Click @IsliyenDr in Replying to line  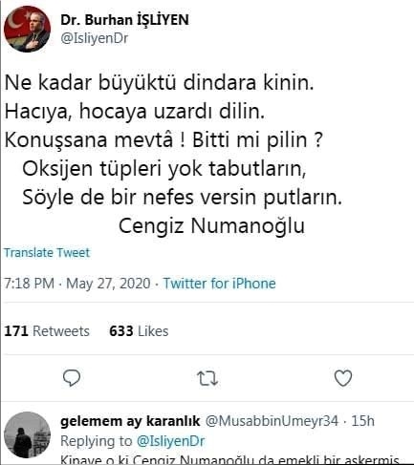170,441
